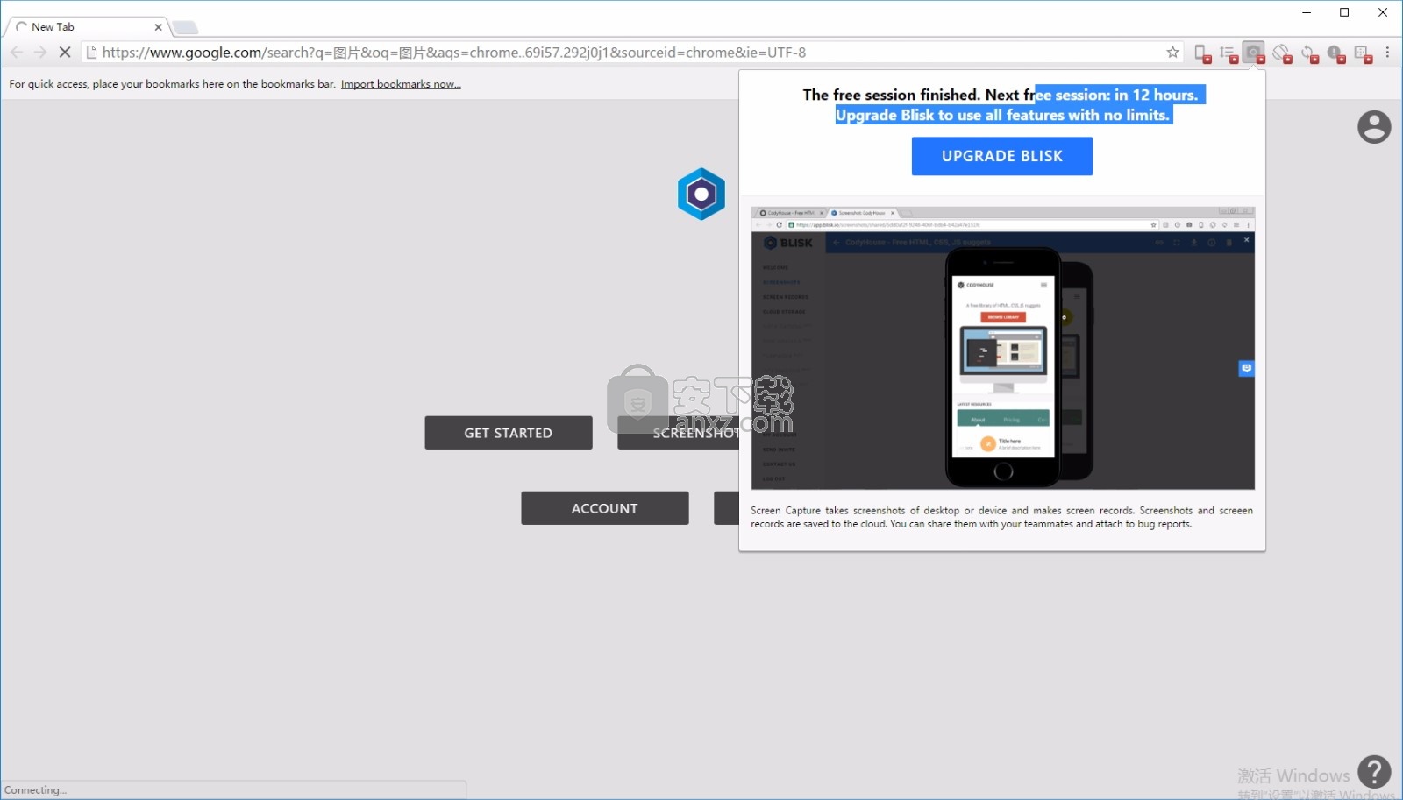1403x800 pixels.
Task: Open a new tab
Action: coord(185,28)
